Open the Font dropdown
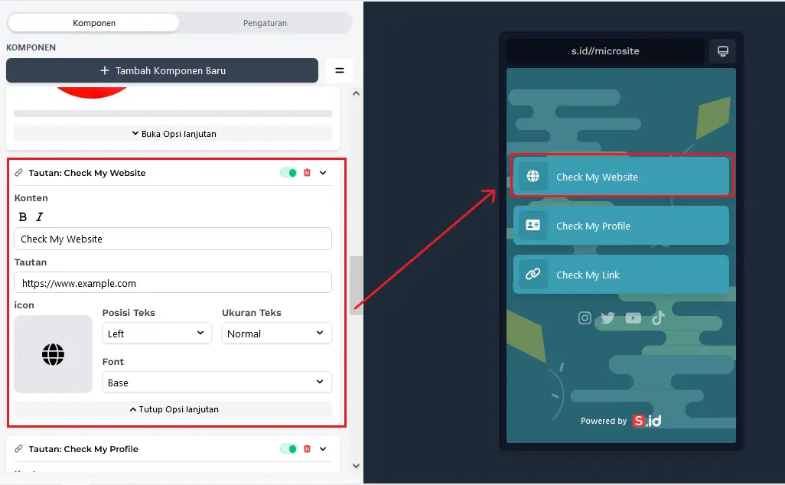 click(217, 382)
